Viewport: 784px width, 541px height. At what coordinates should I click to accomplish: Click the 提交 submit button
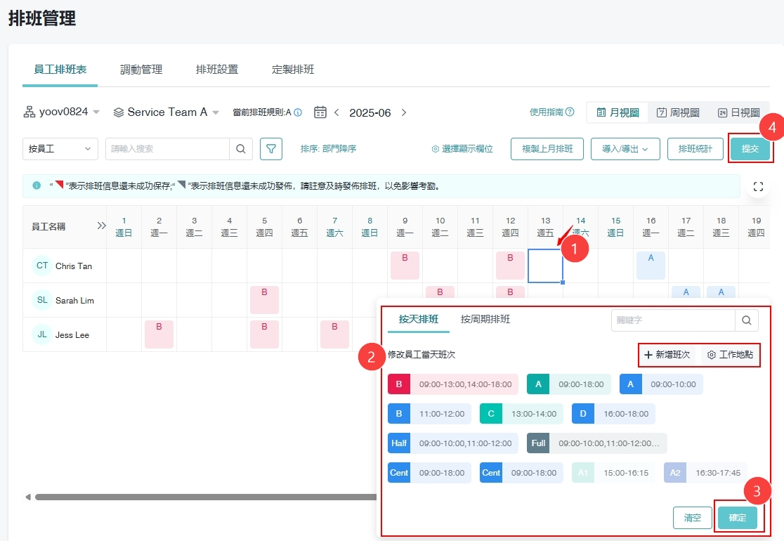[x=750, y=149]
